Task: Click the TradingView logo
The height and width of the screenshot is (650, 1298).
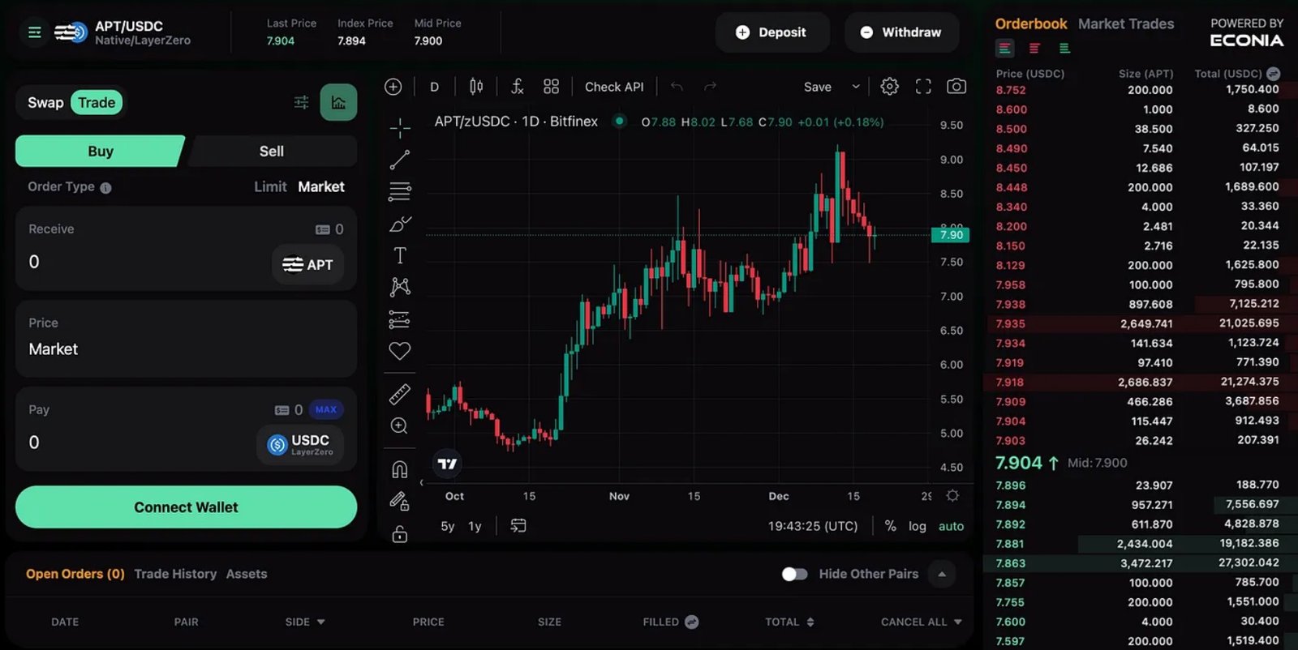Action: pyautogui.click(x=448, y=464)
